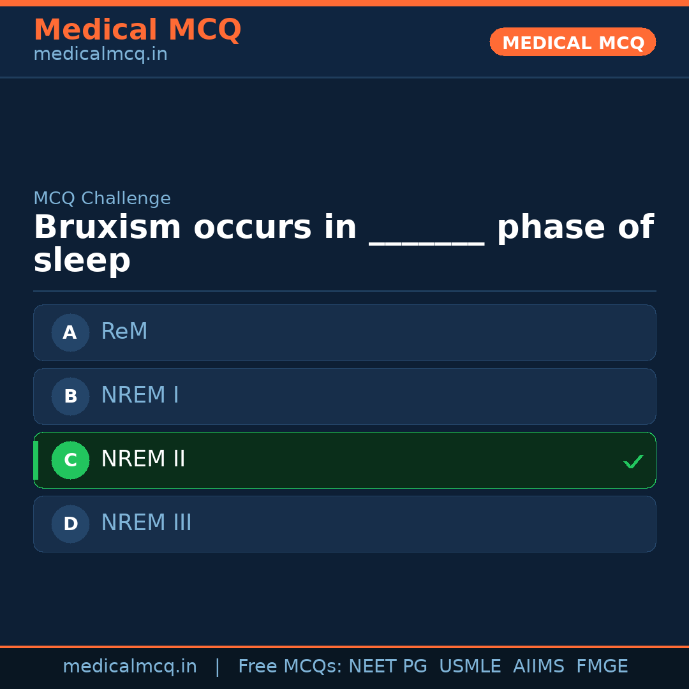Collapse the NREM III option card

click(344, 524)
